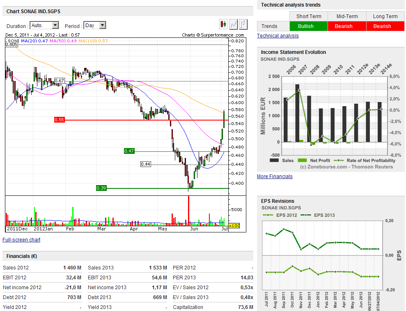
Task: Click the EBIT 2012 value 32,4 M
Action: 73,278
